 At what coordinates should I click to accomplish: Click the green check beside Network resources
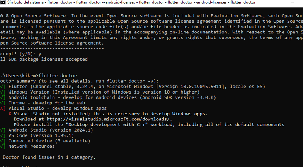(x=3, y=146)
